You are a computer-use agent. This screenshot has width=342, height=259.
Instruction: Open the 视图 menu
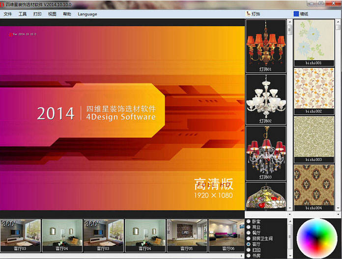click(52, 14)
